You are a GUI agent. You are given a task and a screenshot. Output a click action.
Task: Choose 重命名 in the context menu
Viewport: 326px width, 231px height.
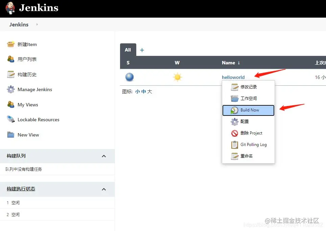click(x=248, y=156)
